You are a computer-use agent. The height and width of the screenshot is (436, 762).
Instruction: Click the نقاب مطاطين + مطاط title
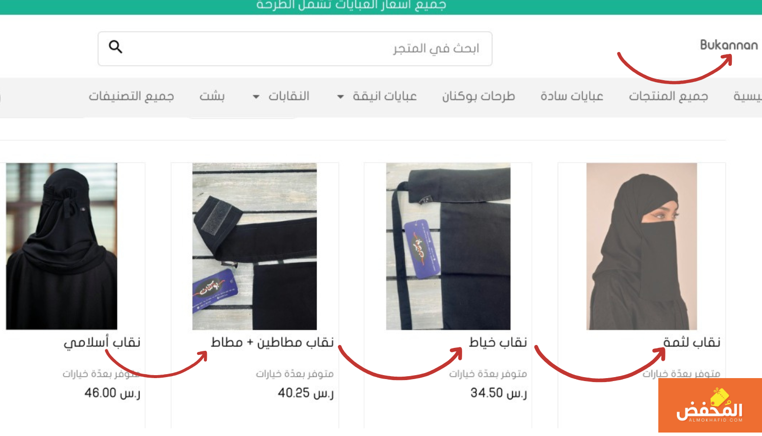tap(272, 342)
